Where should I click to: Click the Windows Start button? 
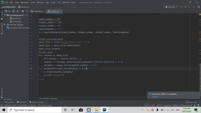pos(4,110)
